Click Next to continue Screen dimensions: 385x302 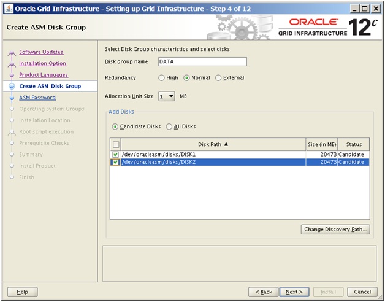click(294, 292)
